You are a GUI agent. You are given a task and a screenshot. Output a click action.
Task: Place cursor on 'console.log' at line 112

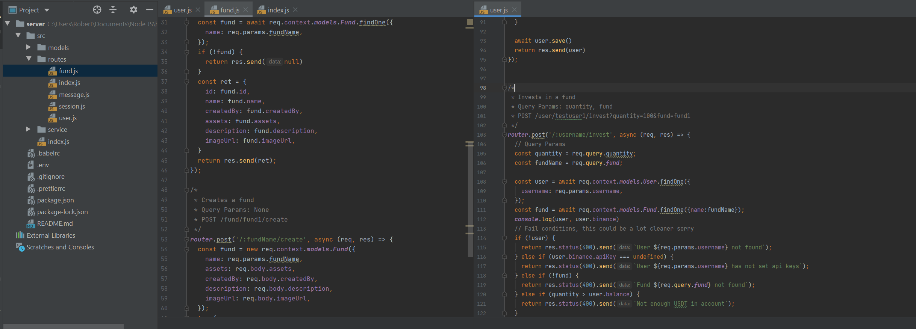[533, 219]
